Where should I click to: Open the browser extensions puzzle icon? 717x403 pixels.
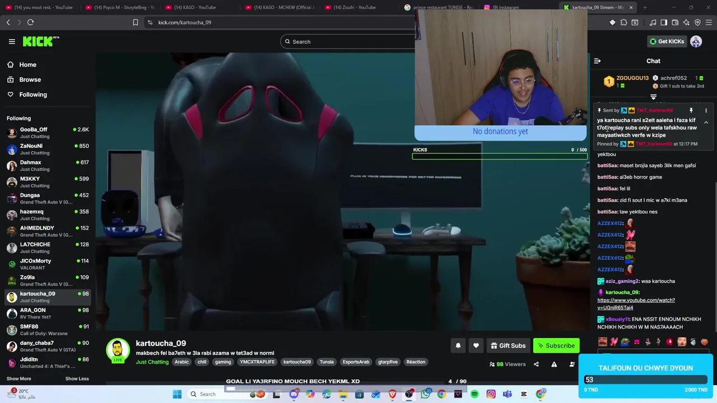tap(623, 22)
